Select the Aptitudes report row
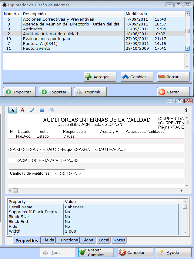Viewport: 194px width, 259px height. pyautogui.click(x=94, y=29)
